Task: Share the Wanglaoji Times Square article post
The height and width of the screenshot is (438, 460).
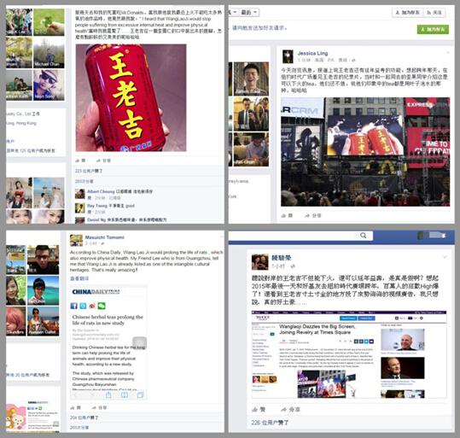Action: pyautogui.click(x=290, y=409)
